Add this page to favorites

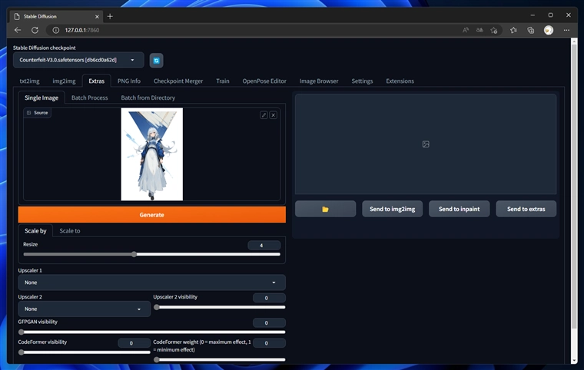(x=494, y=30)
